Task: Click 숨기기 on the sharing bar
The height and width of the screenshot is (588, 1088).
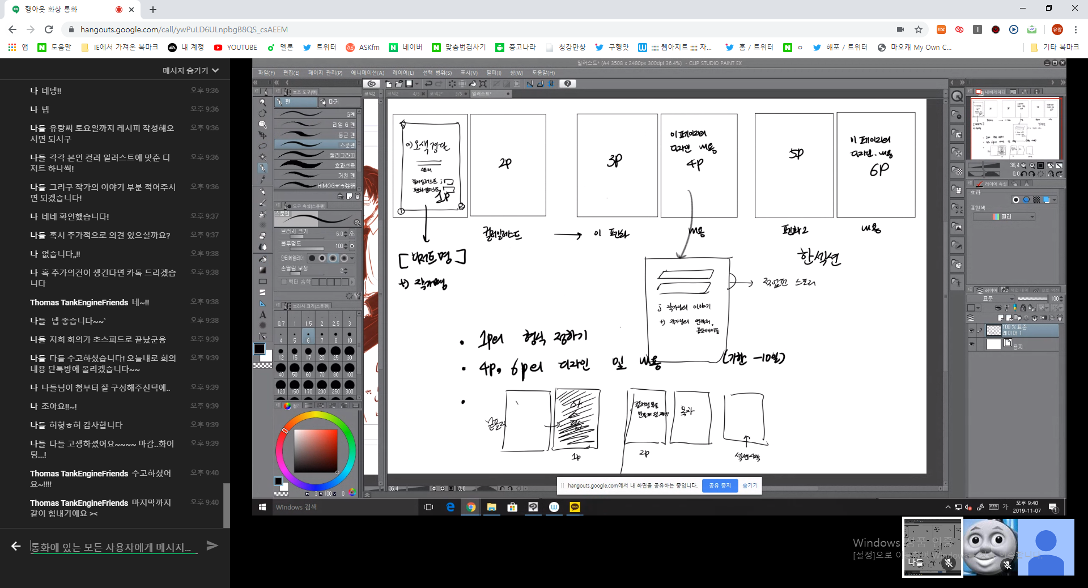Action: click(750, 485)
